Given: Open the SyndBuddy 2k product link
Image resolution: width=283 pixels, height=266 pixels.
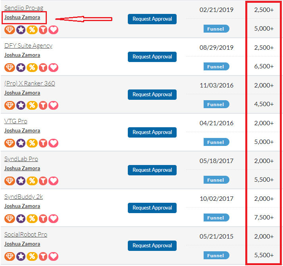Looking at the screenshot, I should [x=23, y=197].
